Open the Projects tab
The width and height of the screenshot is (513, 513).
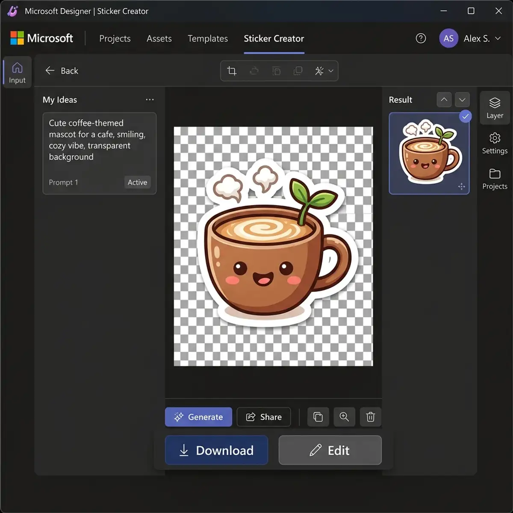(x=115, y=38)
